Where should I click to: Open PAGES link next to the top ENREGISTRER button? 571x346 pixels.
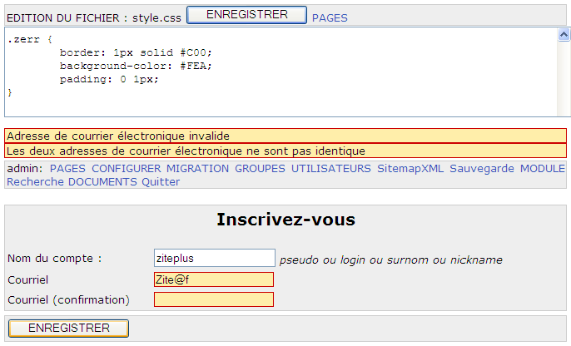330,17
